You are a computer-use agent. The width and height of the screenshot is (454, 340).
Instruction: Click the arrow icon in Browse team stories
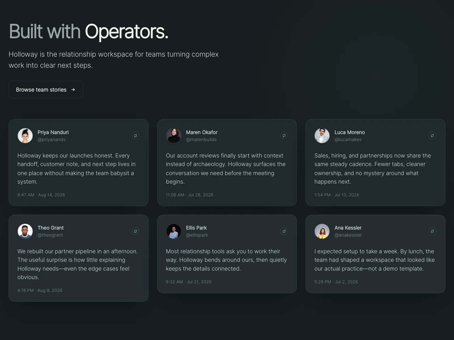73,90
